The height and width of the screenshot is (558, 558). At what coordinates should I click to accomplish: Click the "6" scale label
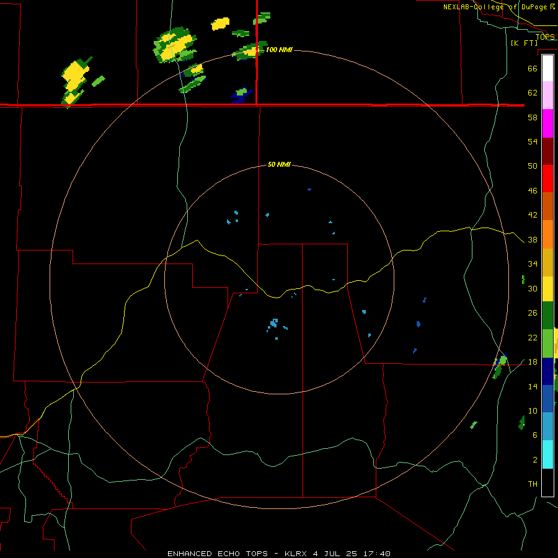pyautogui.click(x=535, y=435)
